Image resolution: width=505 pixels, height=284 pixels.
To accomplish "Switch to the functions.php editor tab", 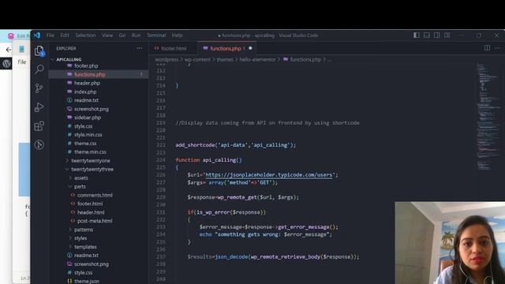I will click(226, 48).
